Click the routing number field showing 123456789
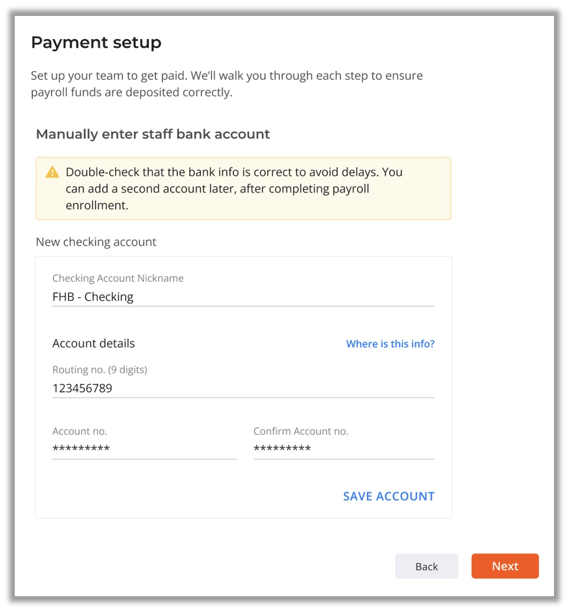 click(x=243, y=388)
